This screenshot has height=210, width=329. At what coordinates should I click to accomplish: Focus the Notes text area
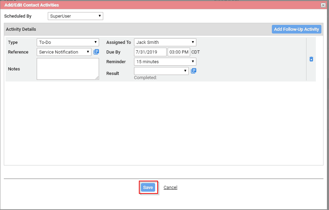click(68, 69)
